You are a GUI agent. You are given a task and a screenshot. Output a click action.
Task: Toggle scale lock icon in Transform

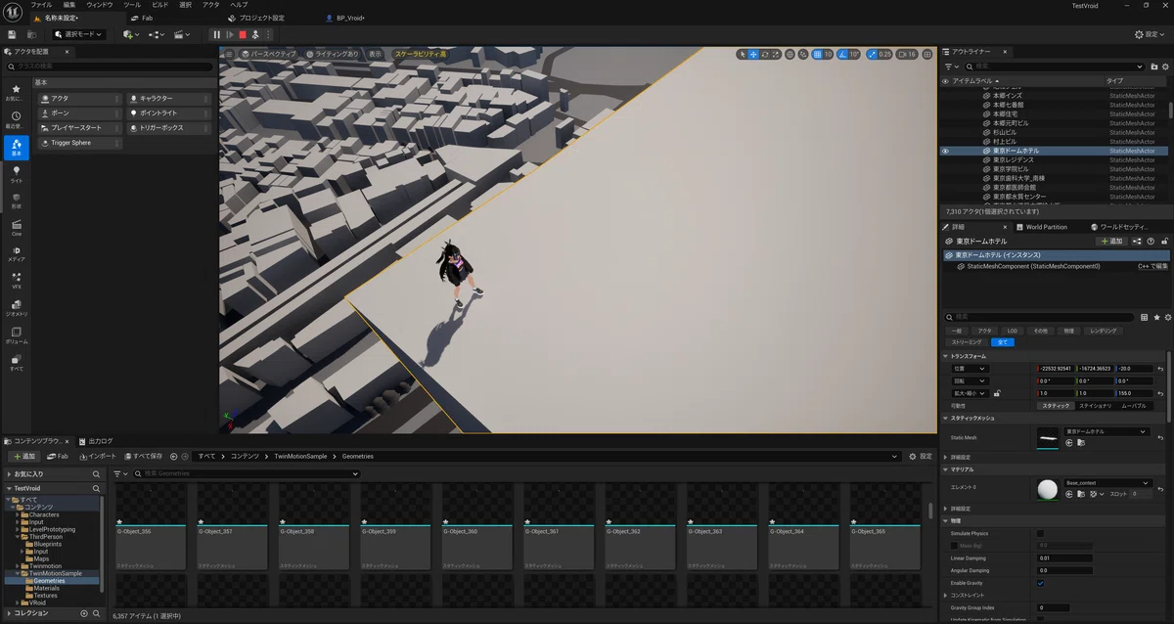click(997, 393)
